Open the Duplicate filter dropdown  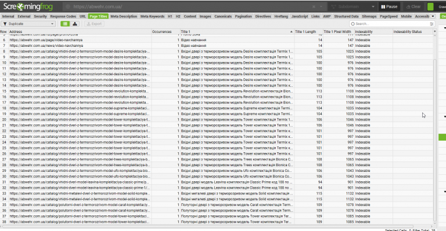[28, 24]
